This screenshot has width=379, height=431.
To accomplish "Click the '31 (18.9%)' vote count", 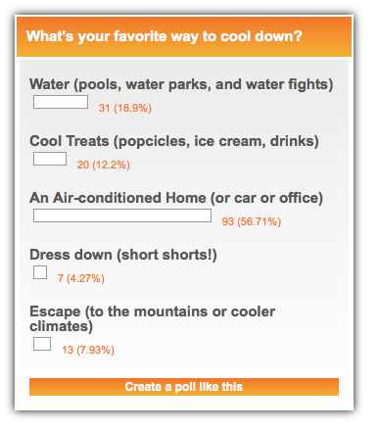I will tap(125, 108).
